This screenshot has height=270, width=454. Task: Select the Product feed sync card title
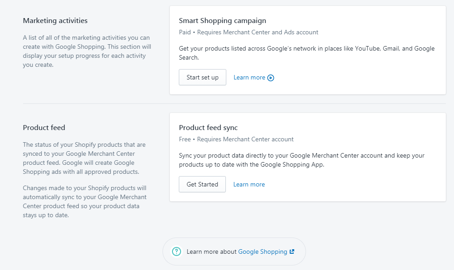tap(208, 128)
